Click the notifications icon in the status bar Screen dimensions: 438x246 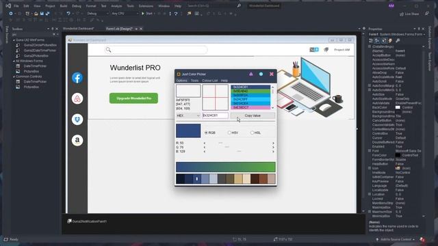[x=422, y=239]
